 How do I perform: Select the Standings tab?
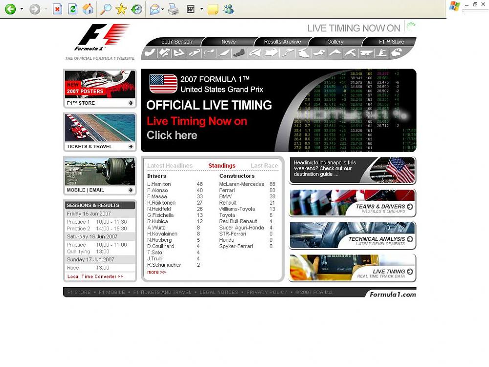coord(222,166)
